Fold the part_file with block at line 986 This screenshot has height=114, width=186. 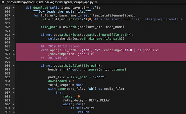click(x=14, y=89)
